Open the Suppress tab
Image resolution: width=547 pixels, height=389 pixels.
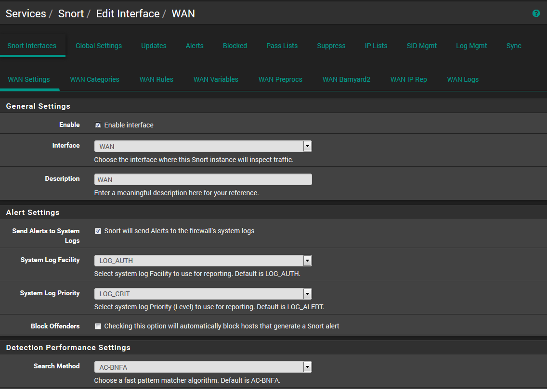(x=331, y=46)
